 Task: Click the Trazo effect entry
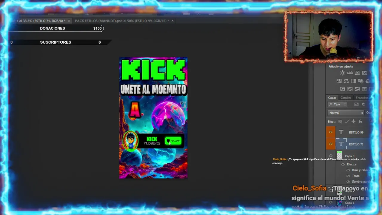click(356, 176)
